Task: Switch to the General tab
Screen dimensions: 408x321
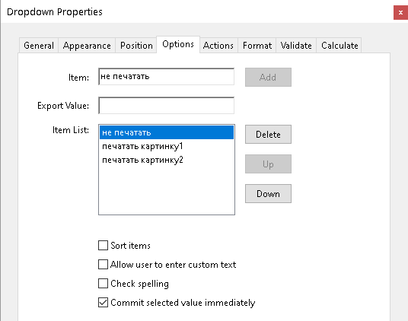Action: pos(39,46)
